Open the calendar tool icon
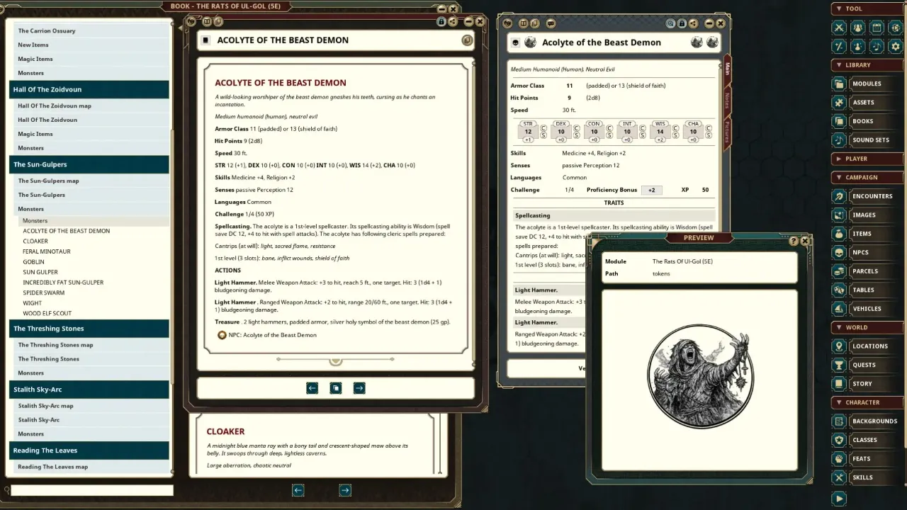This screenshot has width=907, height=510. 877,28
